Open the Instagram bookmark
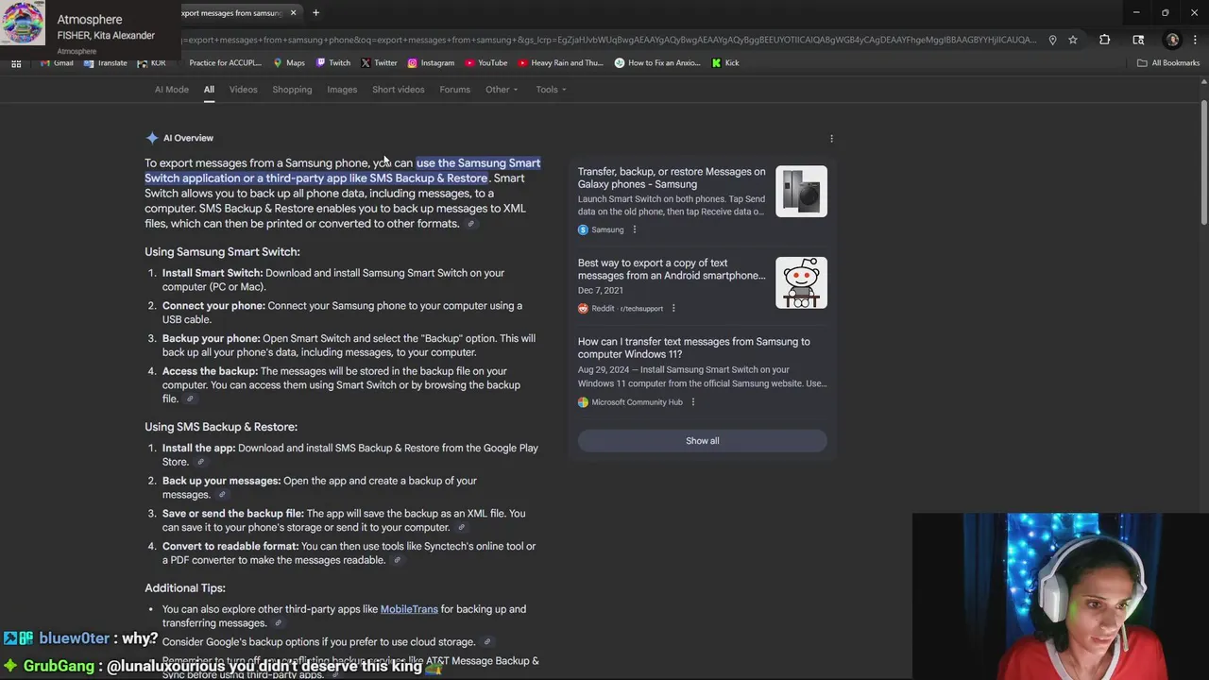The width and height of the screenshot is (1209, 680). point(431,63)
